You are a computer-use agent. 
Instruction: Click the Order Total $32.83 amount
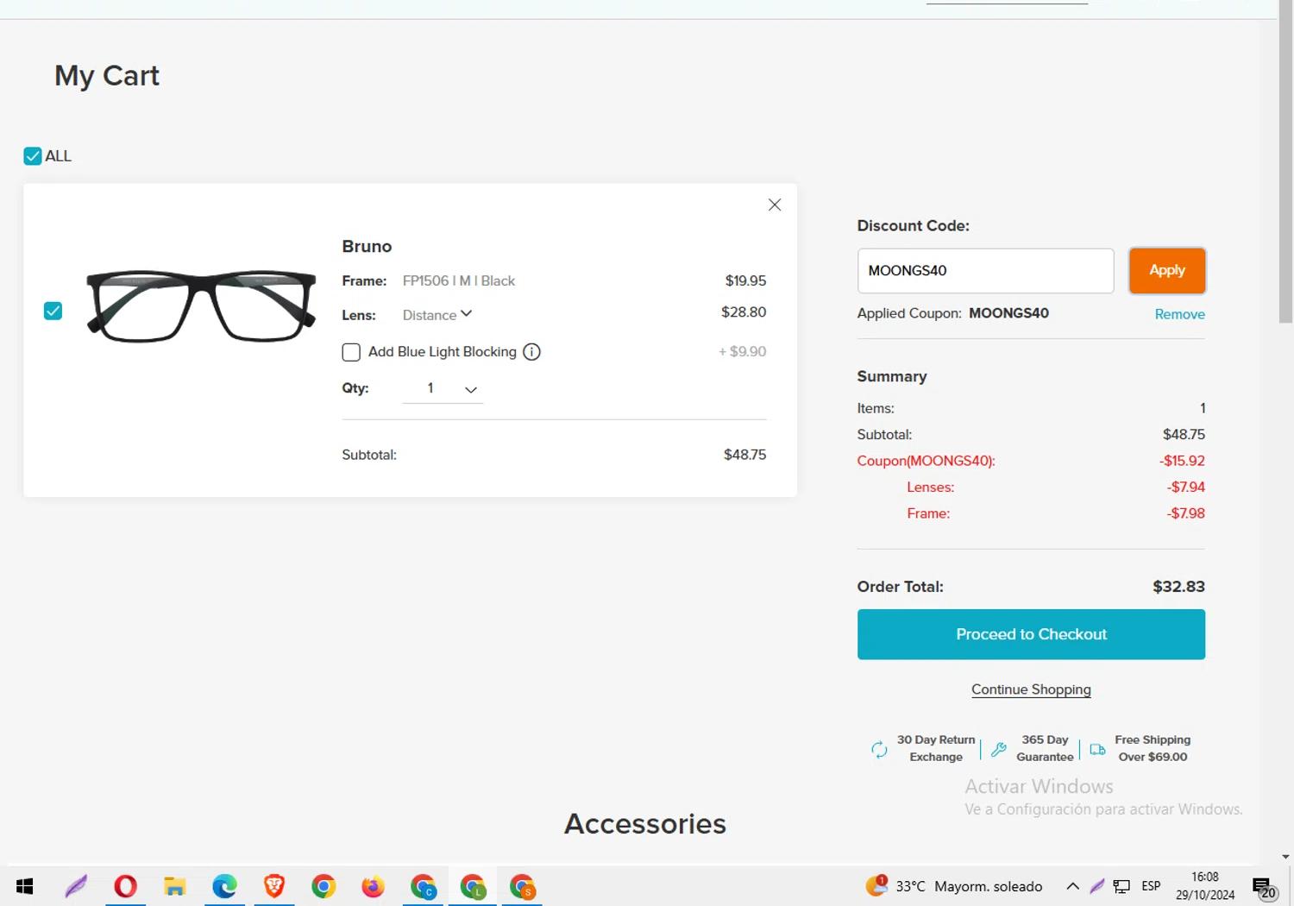point(1178,587)
